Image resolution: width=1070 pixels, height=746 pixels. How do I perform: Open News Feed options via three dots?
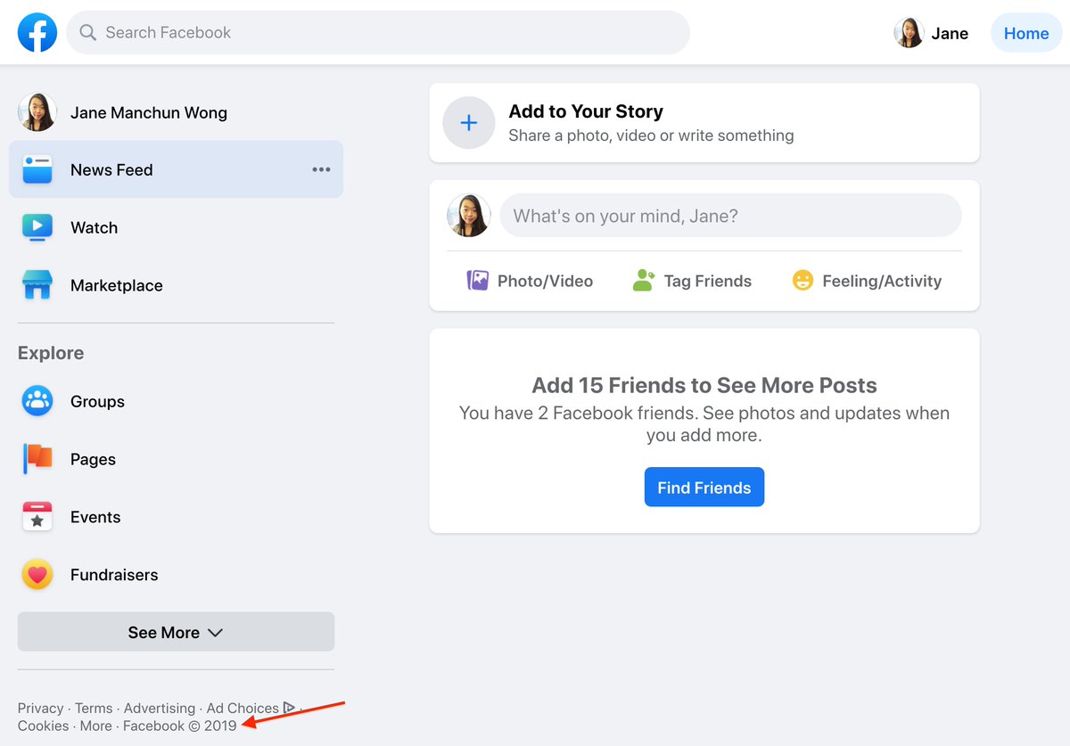point(321,169)
